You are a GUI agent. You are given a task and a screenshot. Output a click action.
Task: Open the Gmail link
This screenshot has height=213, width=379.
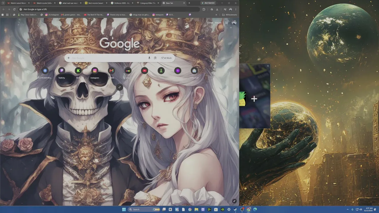pyautogui.click(x=210, y=22)
